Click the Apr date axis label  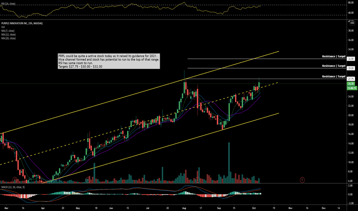click(x=43, y=208)
